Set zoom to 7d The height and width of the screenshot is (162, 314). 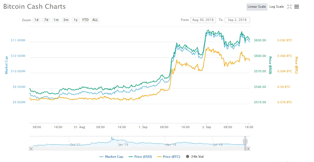pos(46,20)
